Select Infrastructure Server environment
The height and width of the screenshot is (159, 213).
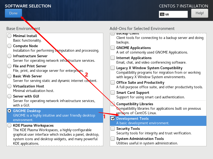10,56
